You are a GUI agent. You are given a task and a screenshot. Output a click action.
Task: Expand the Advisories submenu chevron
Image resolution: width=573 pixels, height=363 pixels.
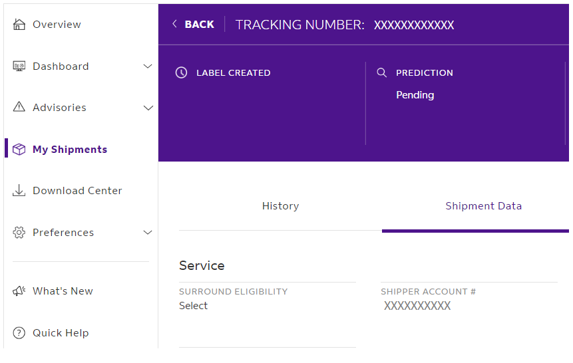[x=148, y=108]
